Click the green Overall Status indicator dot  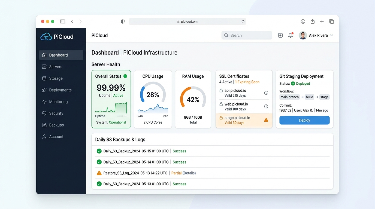pyautogui.click(x=125, y=76)
